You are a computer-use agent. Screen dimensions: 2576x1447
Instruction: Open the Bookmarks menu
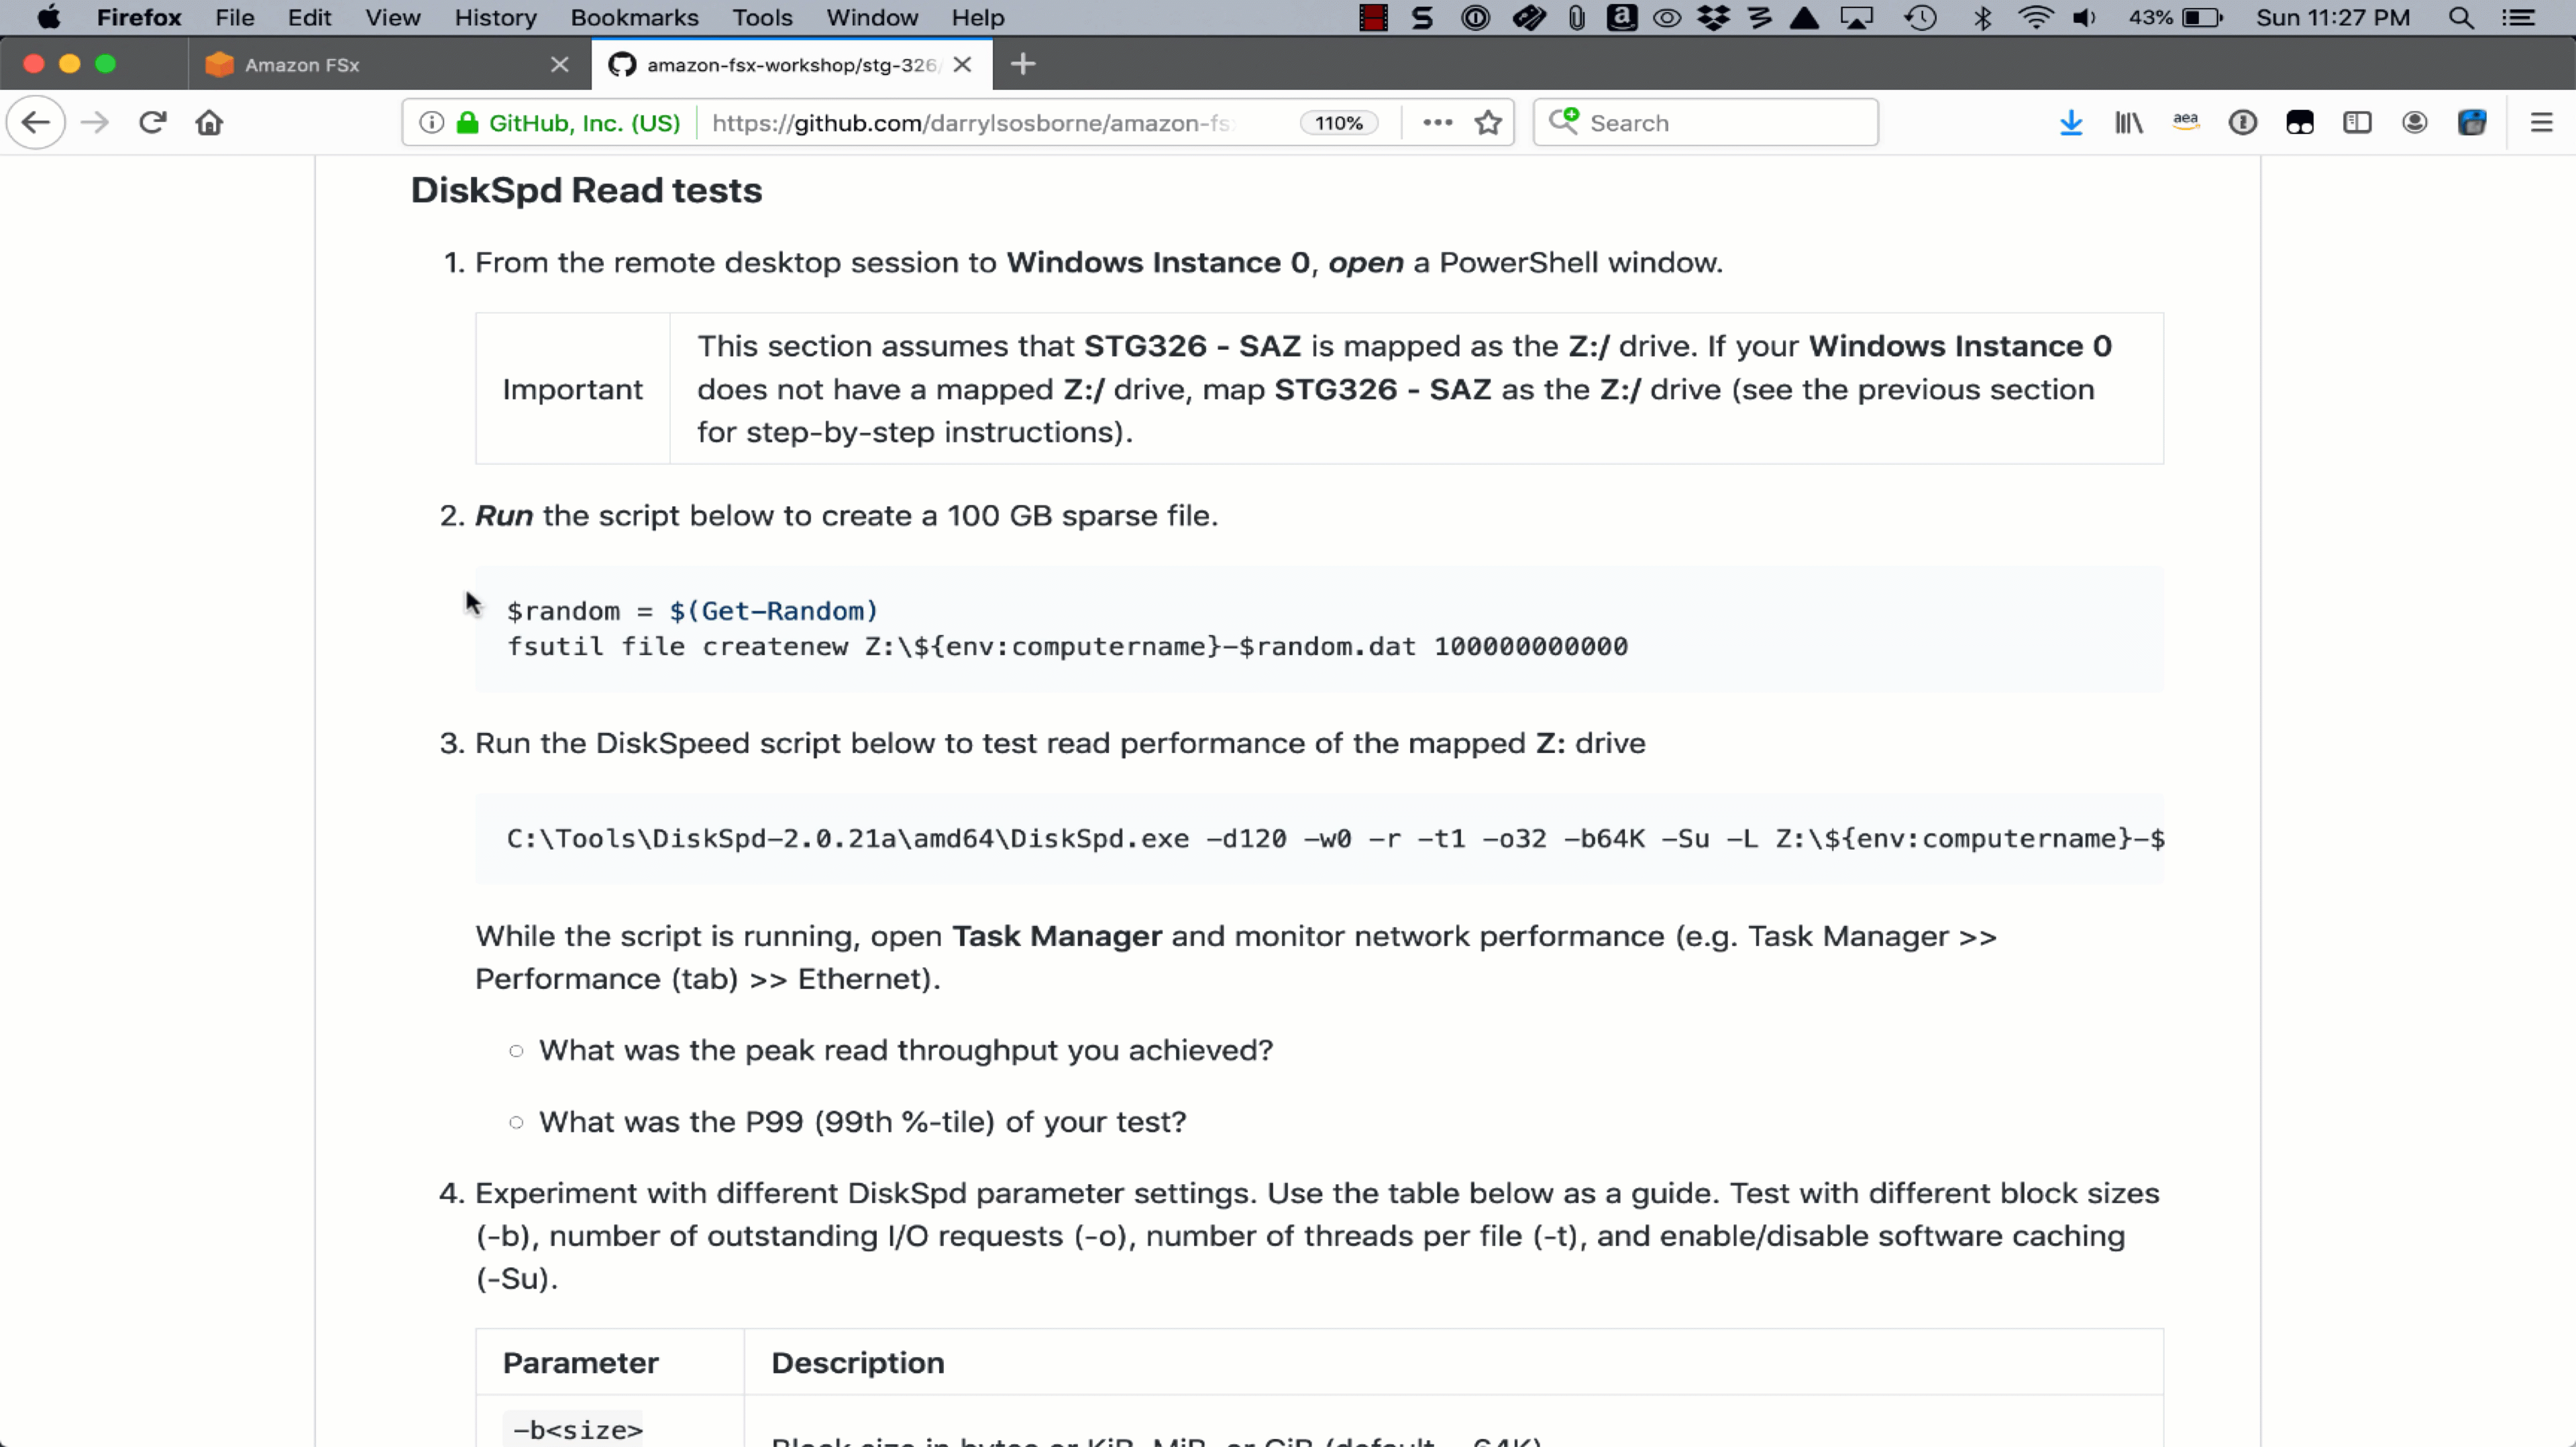tap(634, 17)
